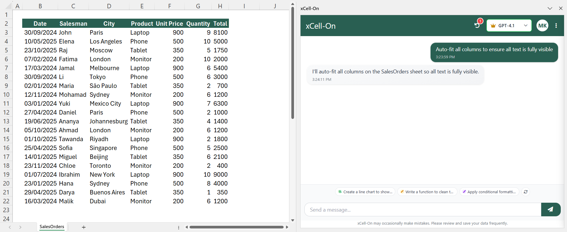Select the 'Salesman' header cell

[x=73, y=24]
